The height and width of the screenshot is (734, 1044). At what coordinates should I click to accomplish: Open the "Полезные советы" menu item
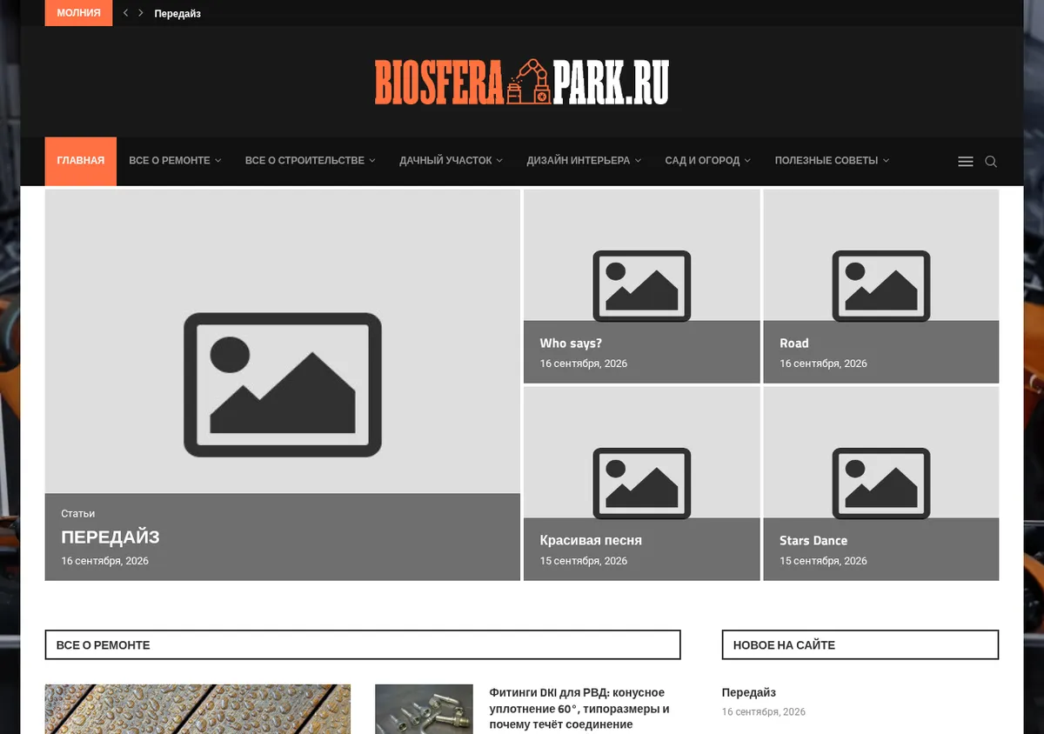[x=832, y=161]
